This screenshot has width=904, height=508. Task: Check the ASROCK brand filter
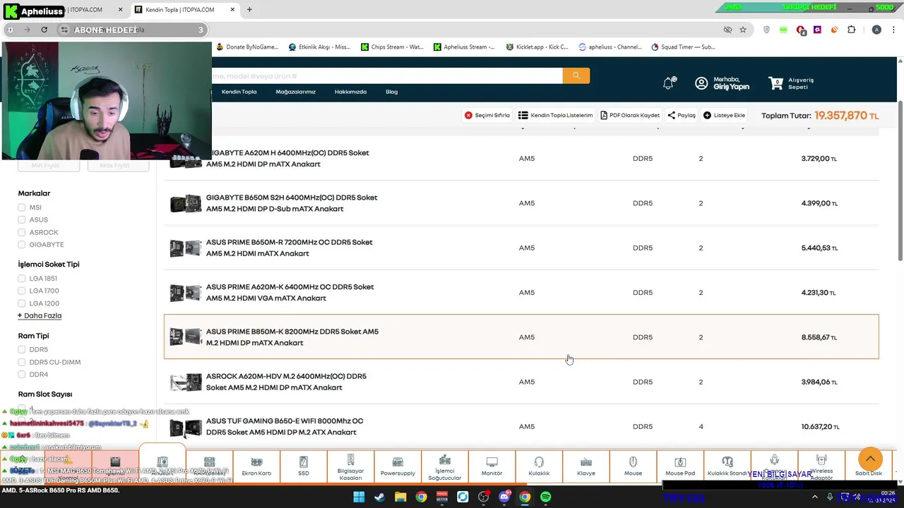22,232
